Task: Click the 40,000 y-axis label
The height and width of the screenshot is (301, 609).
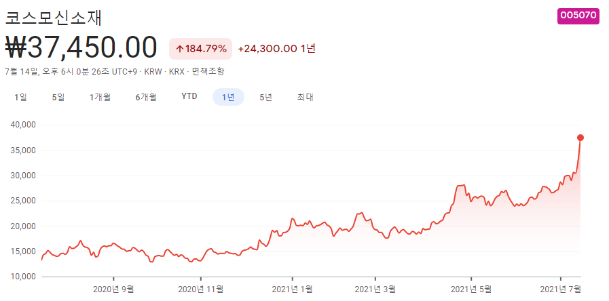Action: point(24,125)
